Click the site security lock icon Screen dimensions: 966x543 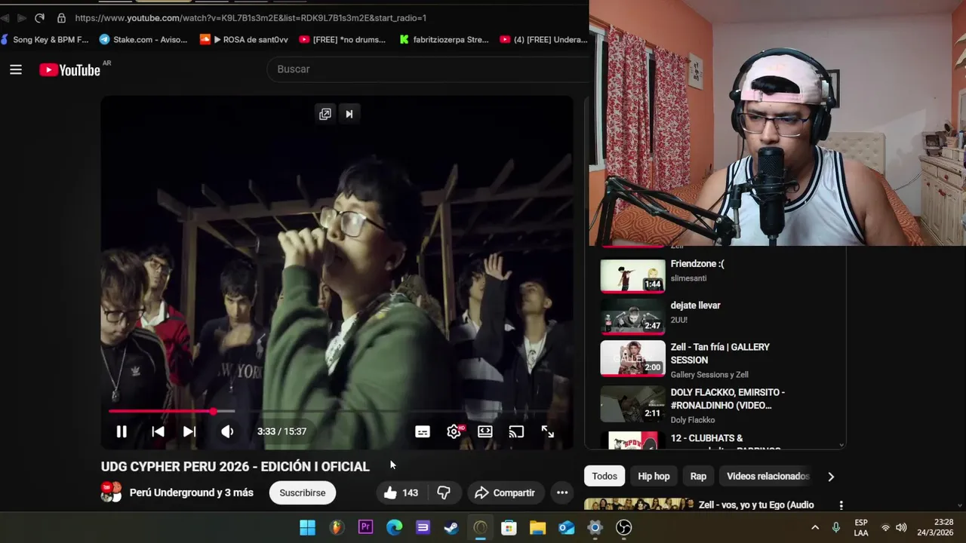click(62, 17)
